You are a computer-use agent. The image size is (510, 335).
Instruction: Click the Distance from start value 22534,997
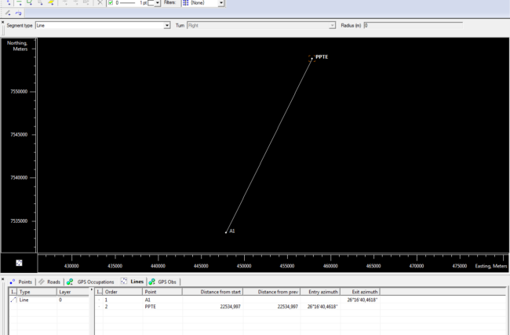pyautogui.click(x=230, y=307)
